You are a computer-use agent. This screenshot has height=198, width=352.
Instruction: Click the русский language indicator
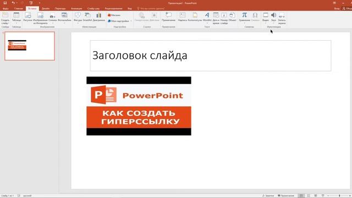27,196
